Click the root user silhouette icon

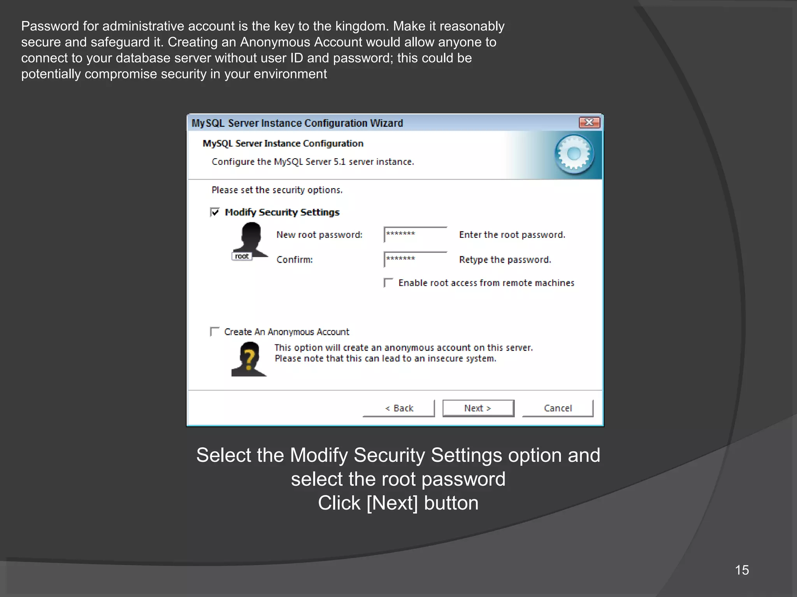point(250,241)
